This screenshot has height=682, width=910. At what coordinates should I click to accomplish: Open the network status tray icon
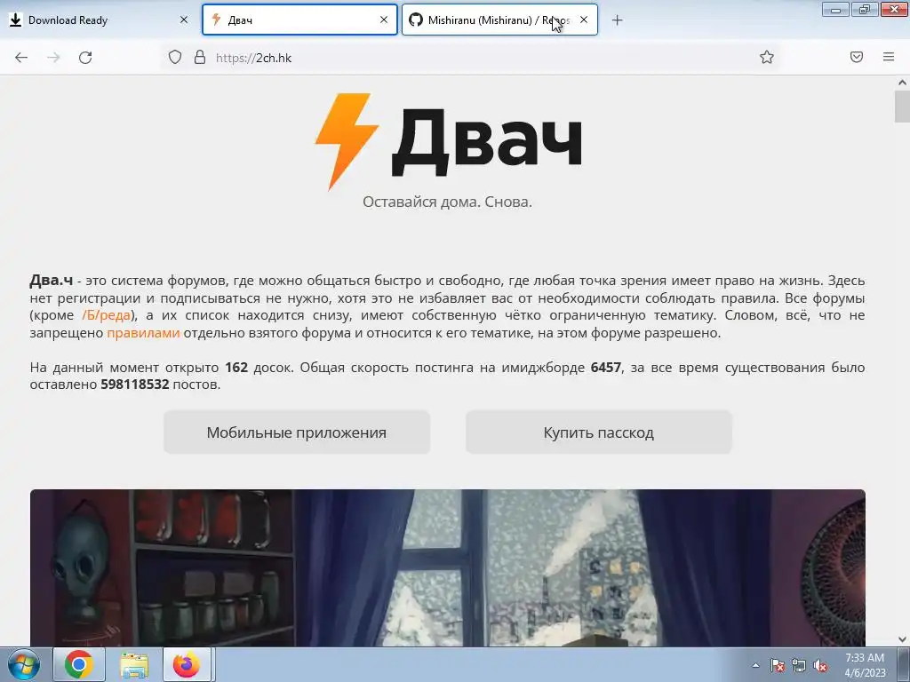point(799,665)
